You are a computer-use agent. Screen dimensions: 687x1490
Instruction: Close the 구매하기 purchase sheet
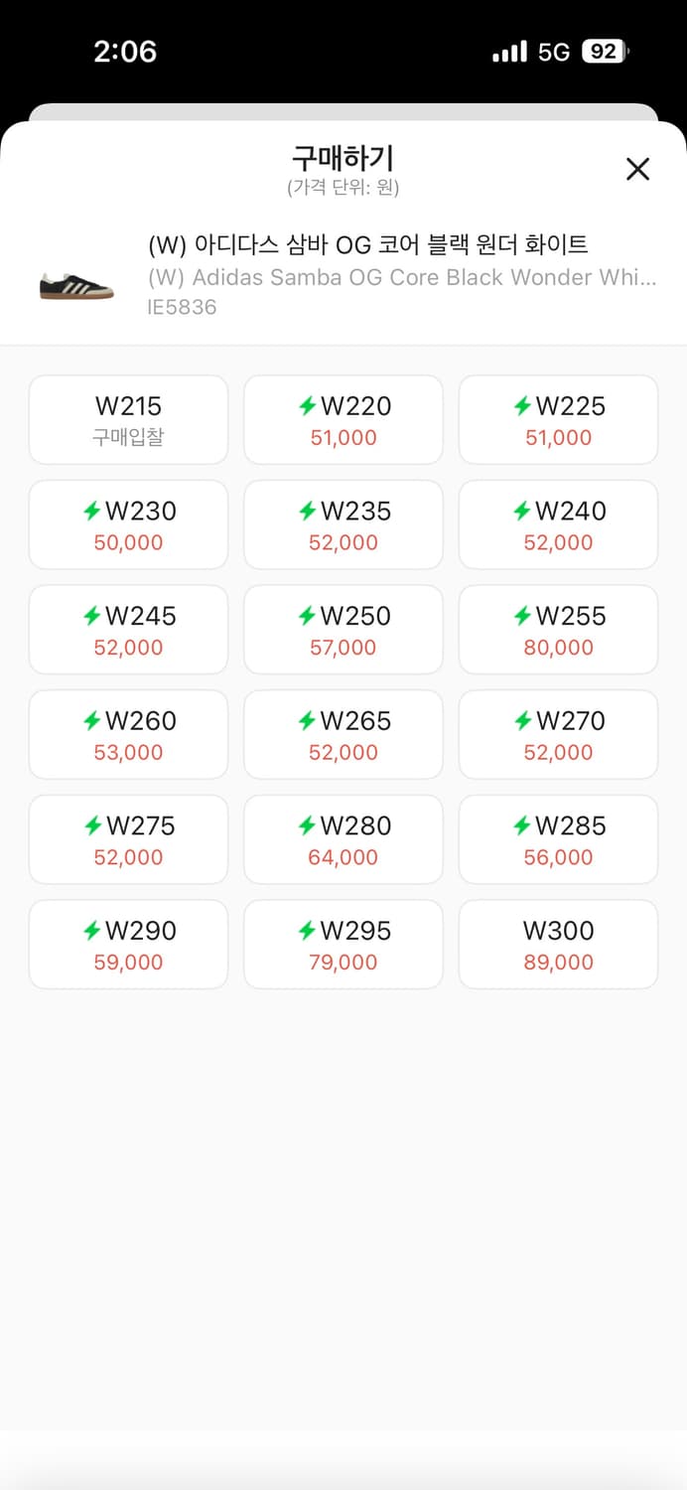click(x=637, y=170)
